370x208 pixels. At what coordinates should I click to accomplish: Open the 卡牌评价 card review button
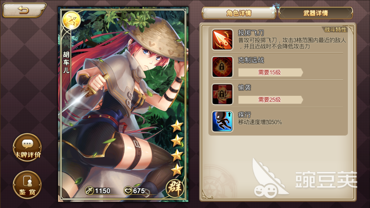[27, 147]
